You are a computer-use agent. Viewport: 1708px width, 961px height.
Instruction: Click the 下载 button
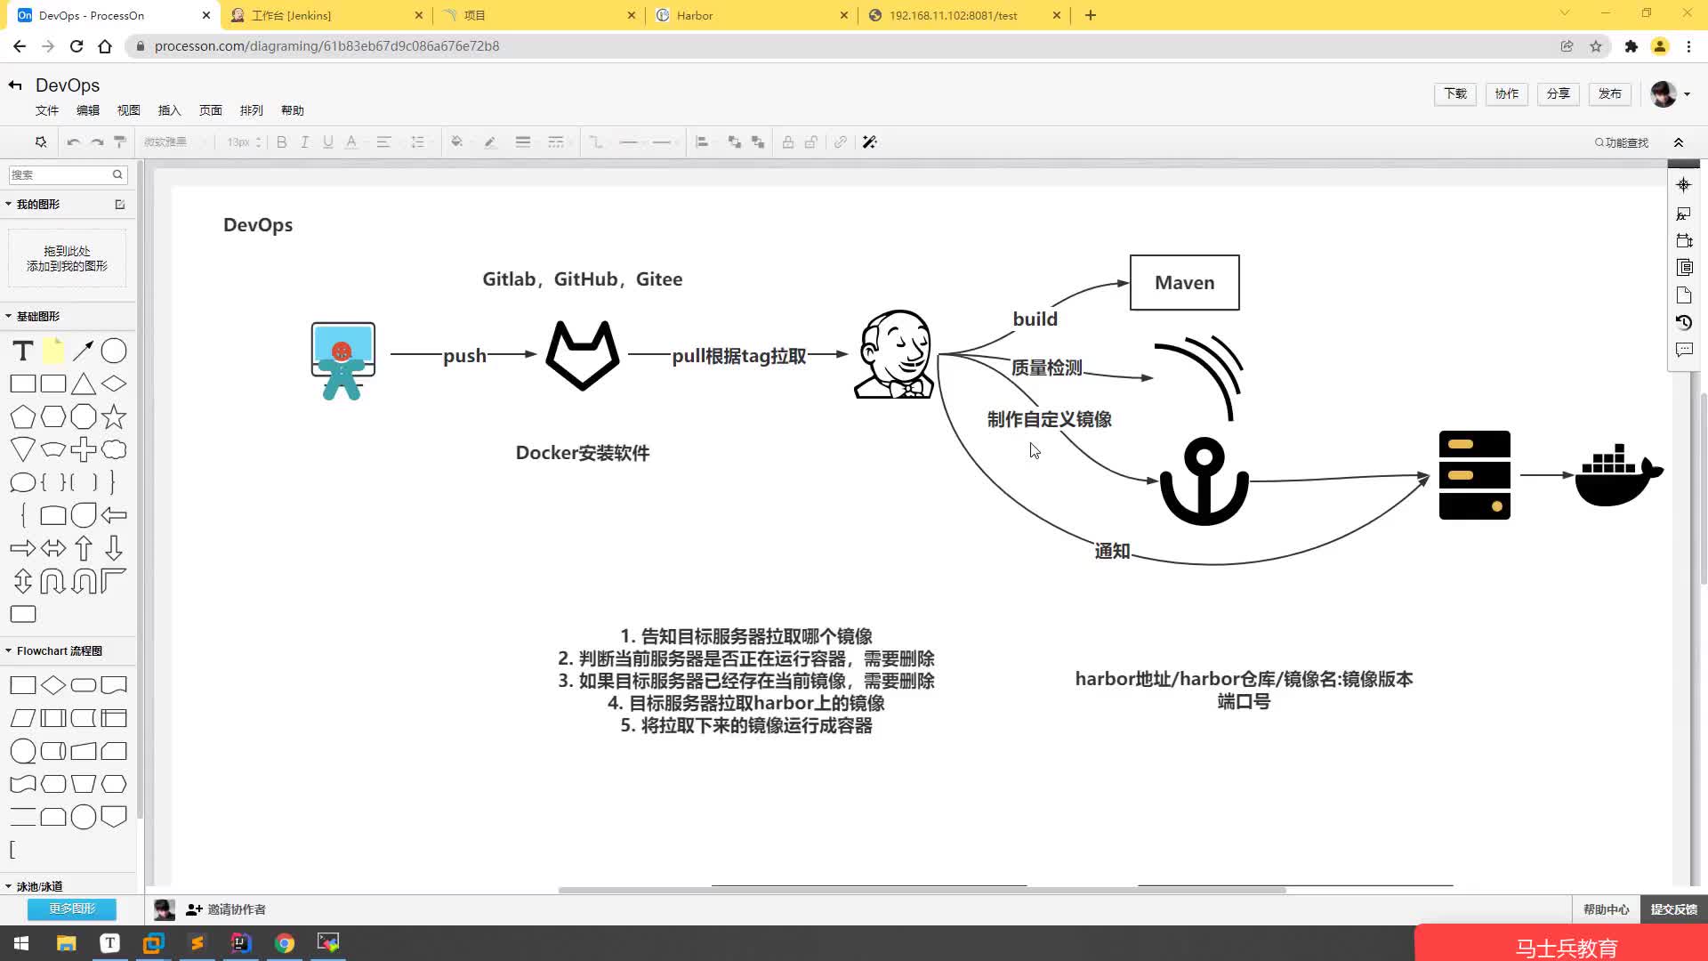coord(1455,93)
